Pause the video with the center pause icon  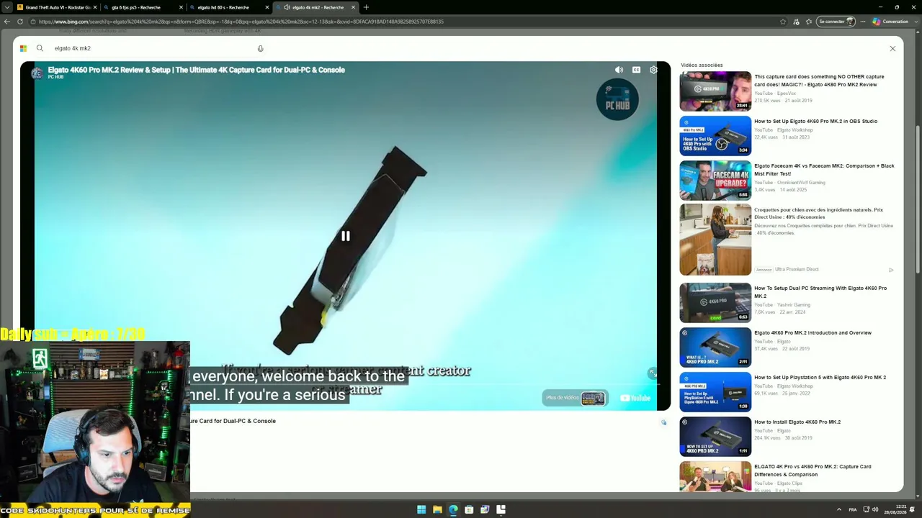point(346,236)
